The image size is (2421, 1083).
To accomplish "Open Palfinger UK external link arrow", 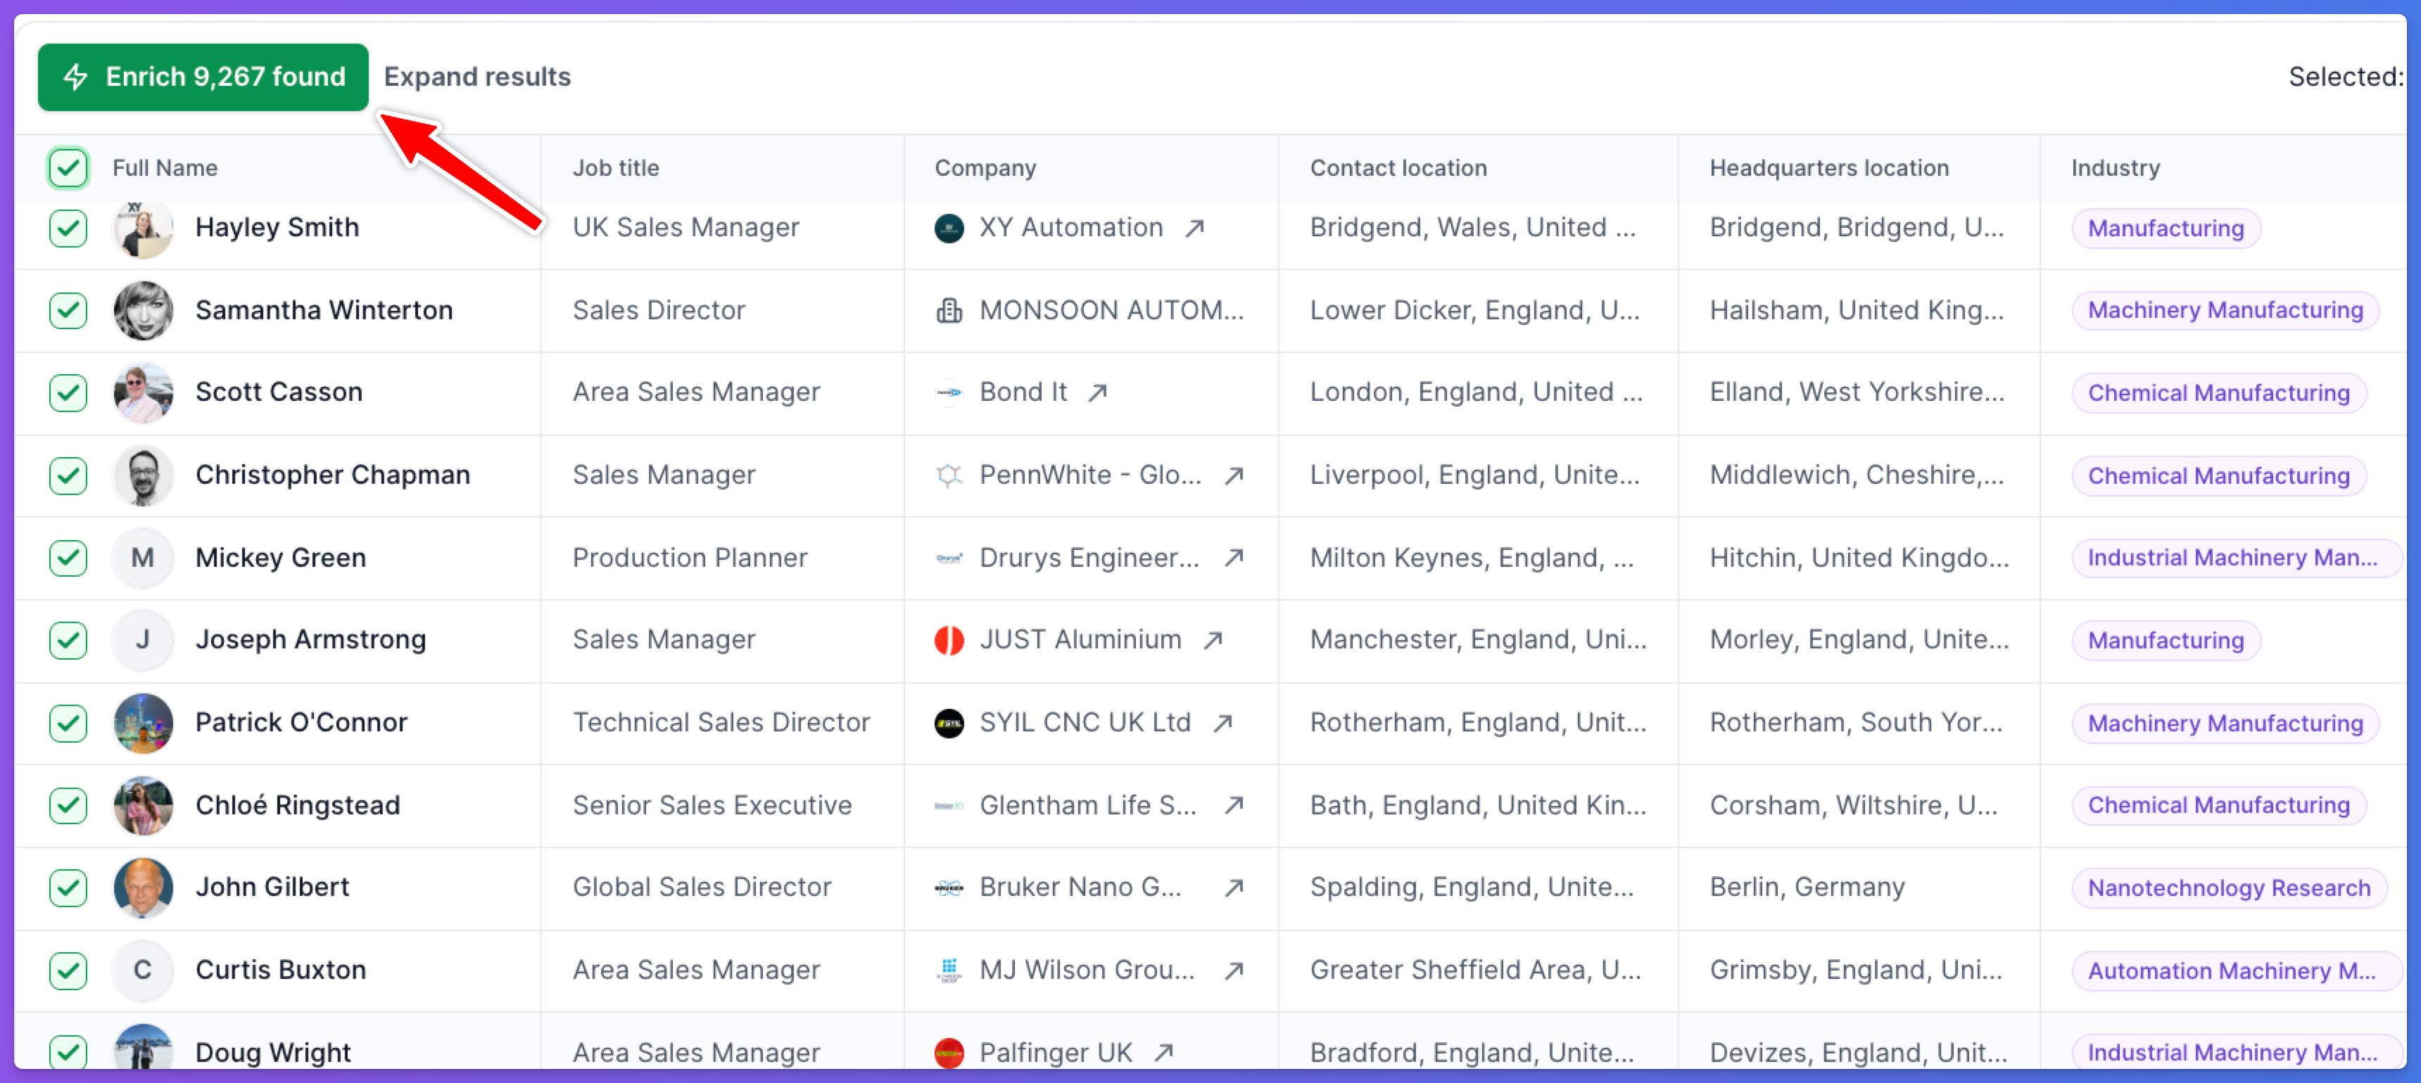I will [1165, 1052].
